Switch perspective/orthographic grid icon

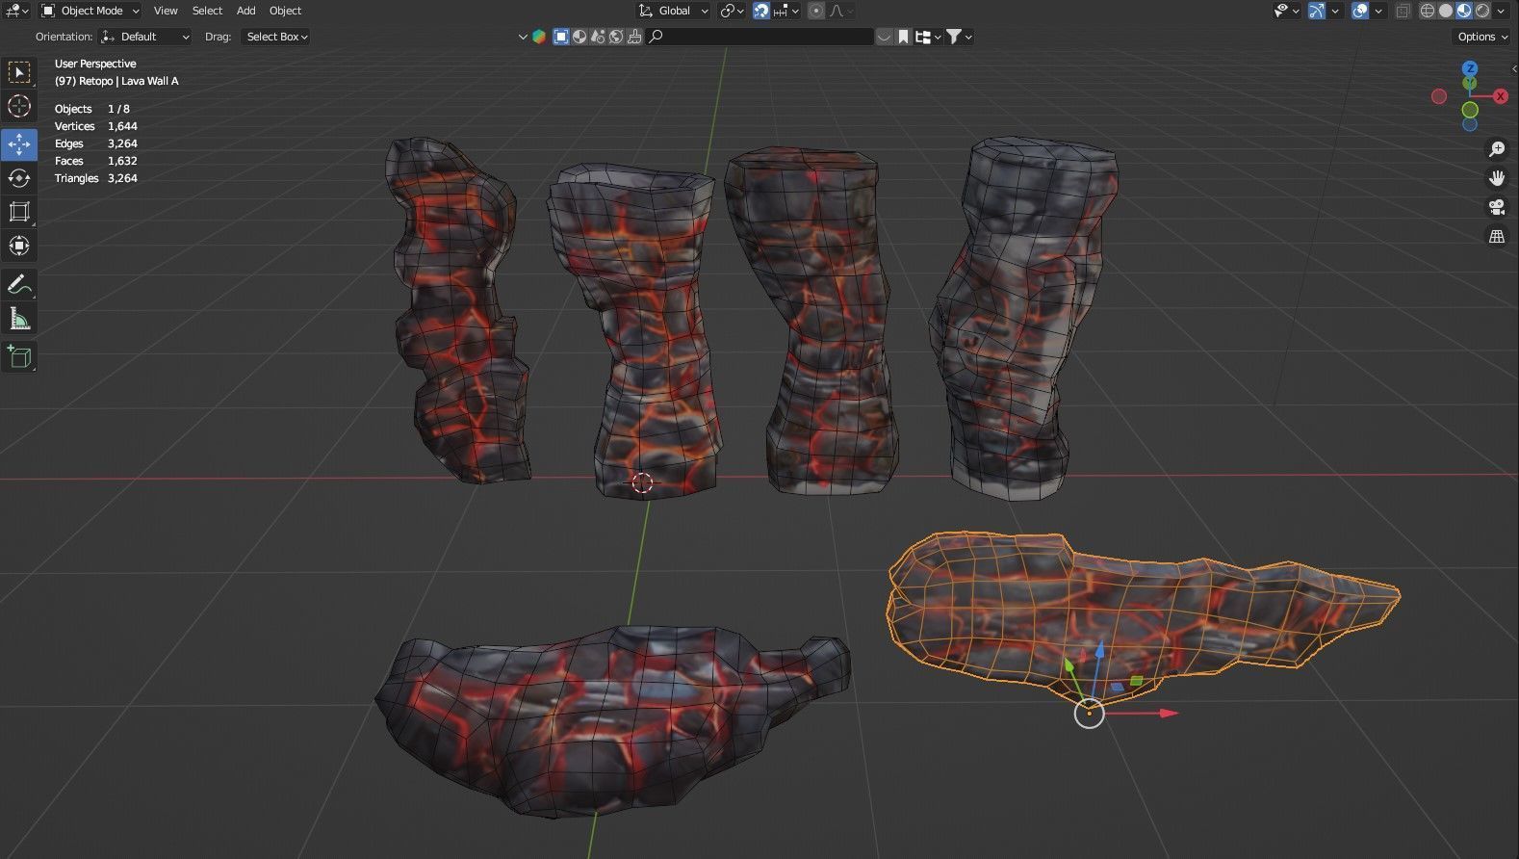1497,236
